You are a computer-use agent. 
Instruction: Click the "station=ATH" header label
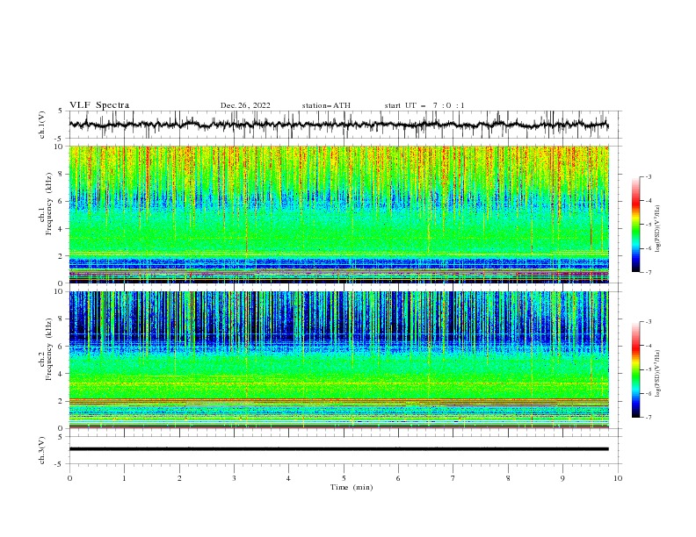click(x=326, y=105)
